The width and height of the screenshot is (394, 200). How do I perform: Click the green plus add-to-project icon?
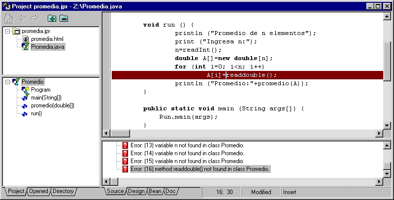click(51, 19)
